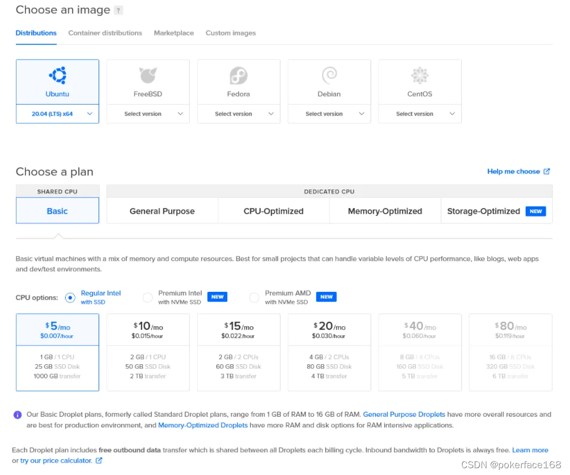This screenshot has width=570, height=475.
Task: Click the NEW badge beside Premium Intel
Action: click(x=218, y=297)
